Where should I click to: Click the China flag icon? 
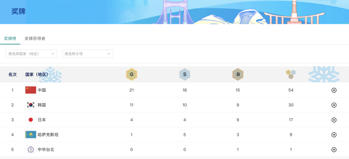[31, 90]
